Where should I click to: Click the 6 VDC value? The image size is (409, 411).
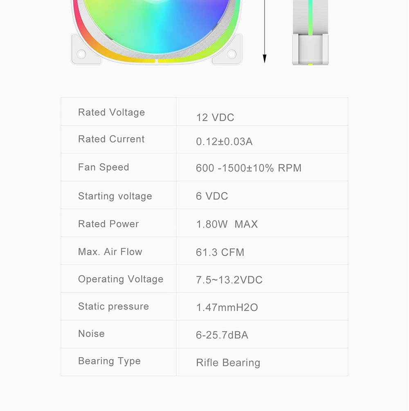coord(212,196)
